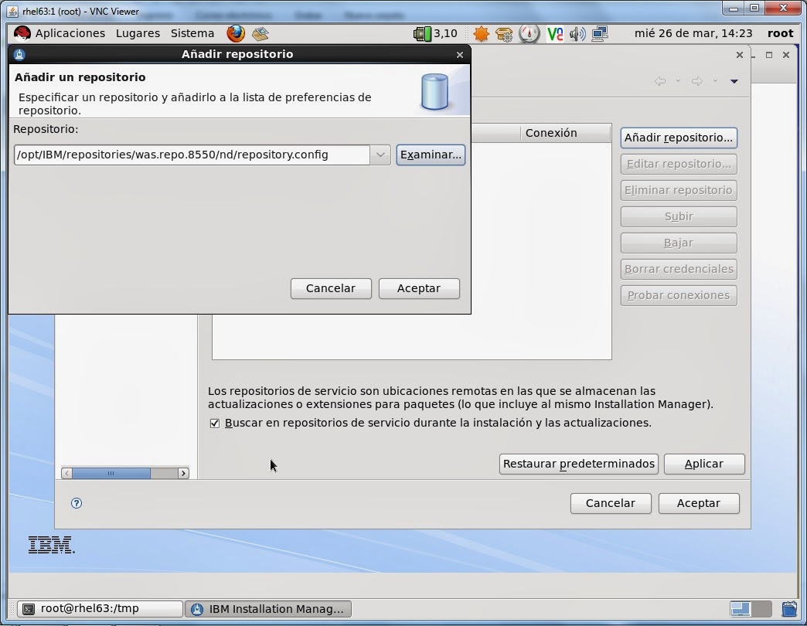Open the help question-mark icon in Installation Manager
Viewport: 807px width, 626px height.
[76, 503]
